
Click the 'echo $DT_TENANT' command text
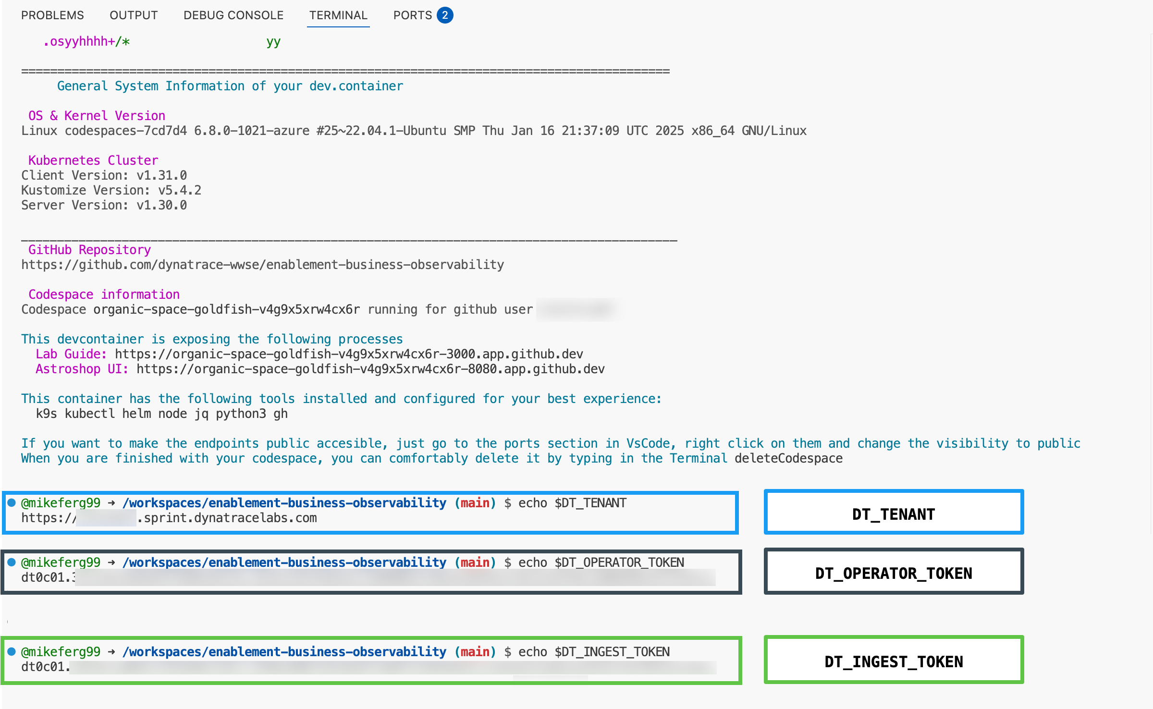[572, 503]
